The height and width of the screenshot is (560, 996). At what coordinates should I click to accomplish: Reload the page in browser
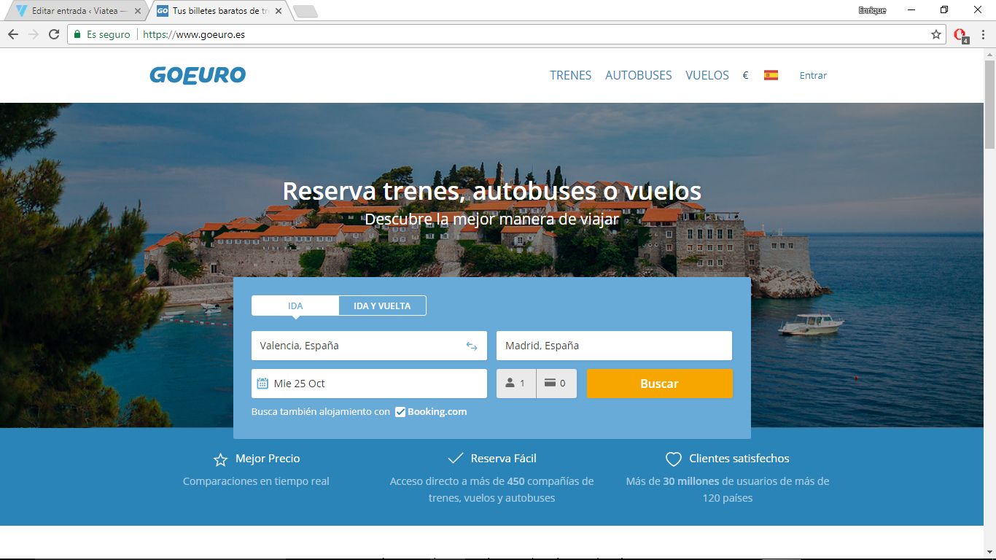pyautogui.click(x=54, y=34)
